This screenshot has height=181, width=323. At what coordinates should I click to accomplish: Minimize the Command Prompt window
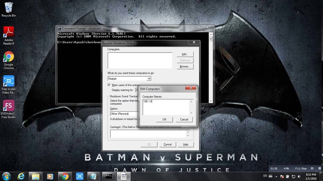[x=192, y=27]
